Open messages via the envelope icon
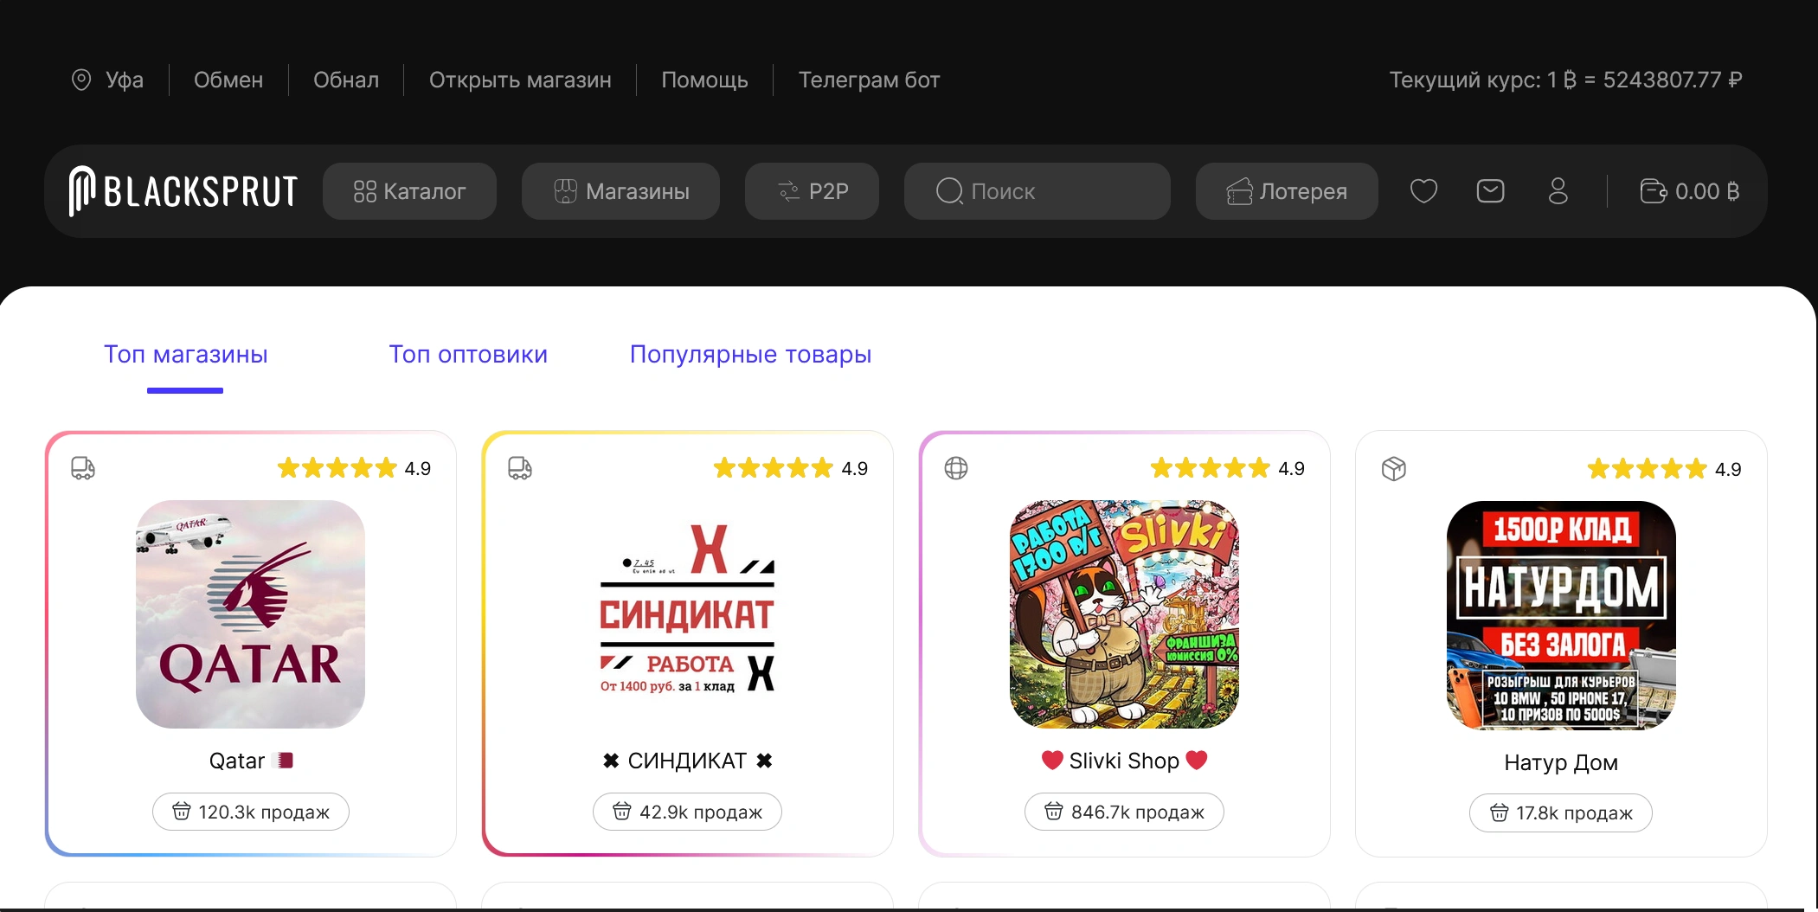The image size is (1818, 912). click(x=1490, y=191)
